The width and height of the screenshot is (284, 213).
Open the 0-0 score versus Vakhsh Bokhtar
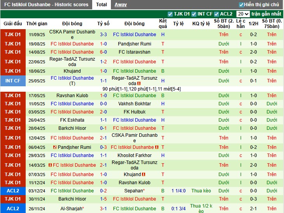click(x=103, y=104)
